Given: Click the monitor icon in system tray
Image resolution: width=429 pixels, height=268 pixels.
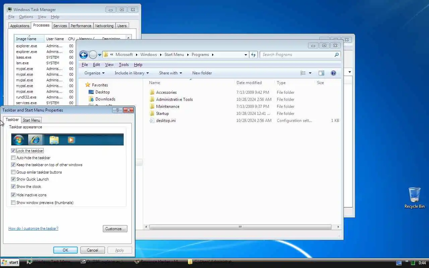Looking at the screenshot, I should pos(399,263).
